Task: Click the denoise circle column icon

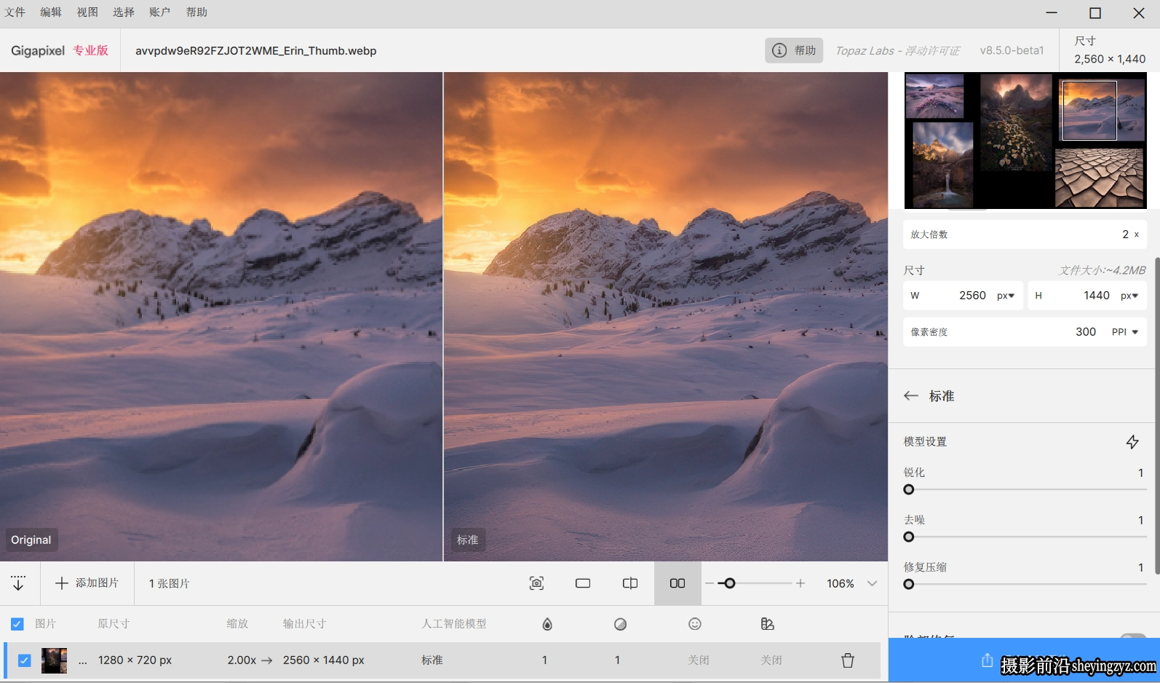Action: 620,624
